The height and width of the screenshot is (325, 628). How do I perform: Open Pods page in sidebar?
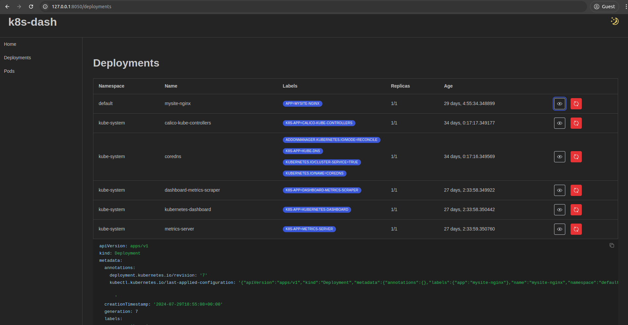pos(9,71)
